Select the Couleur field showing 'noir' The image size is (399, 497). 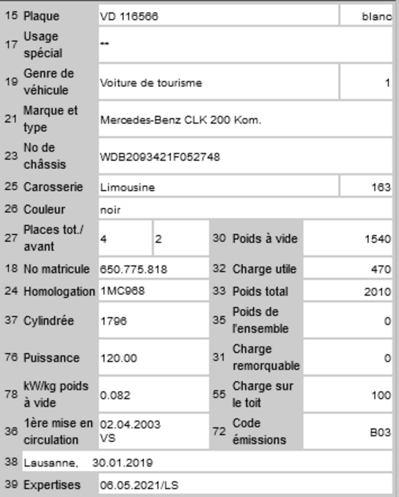(x=245, y=209)
